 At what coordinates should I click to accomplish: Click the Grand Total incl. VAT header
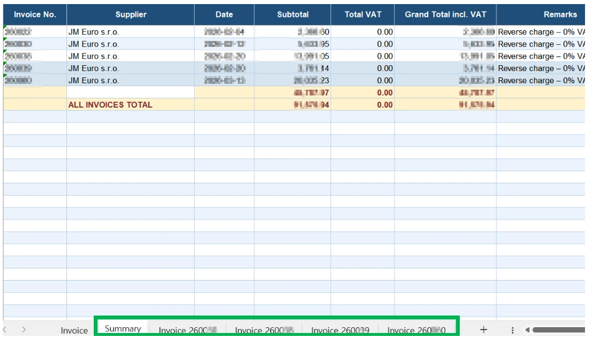[445, 15]
